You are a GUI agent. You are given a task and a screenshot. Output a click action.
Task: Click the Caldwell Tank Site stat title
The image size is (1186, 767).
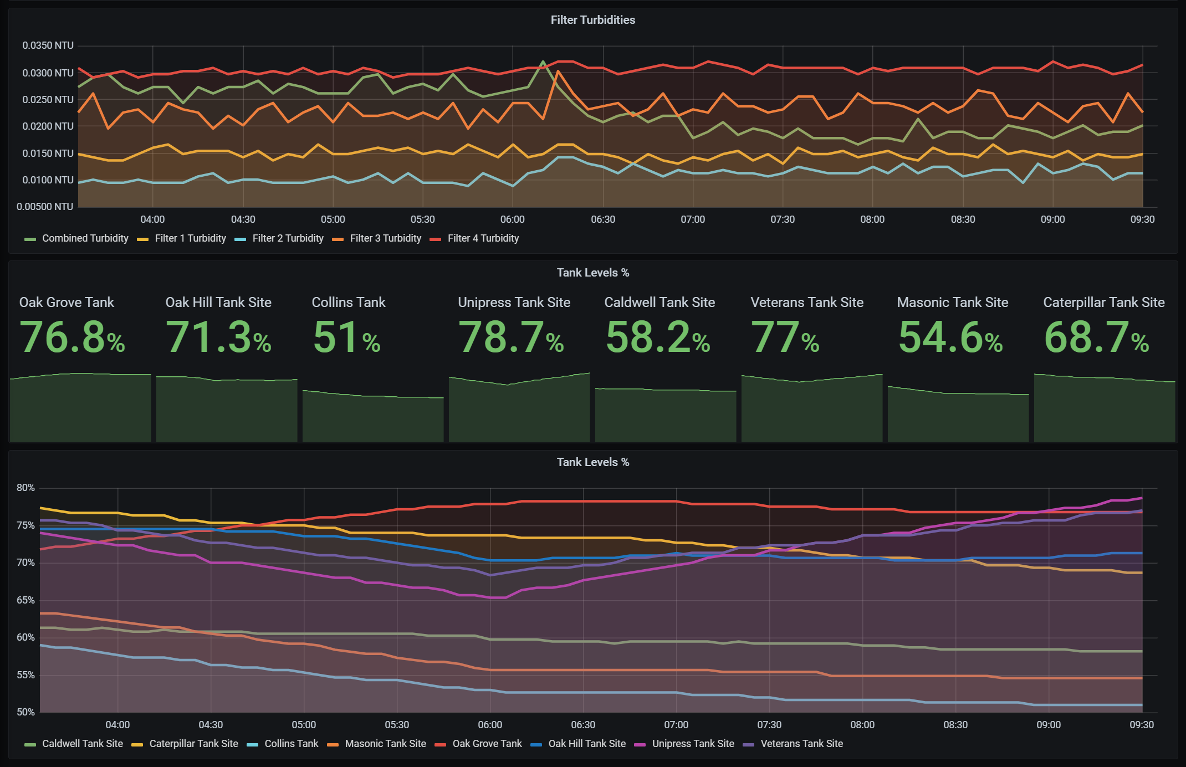[660, 303]
